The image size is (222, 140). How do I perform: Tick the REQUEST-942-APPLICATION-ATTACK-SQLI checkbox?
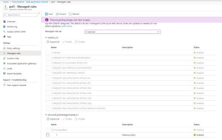pyautogui.click(x=48, y=103)
